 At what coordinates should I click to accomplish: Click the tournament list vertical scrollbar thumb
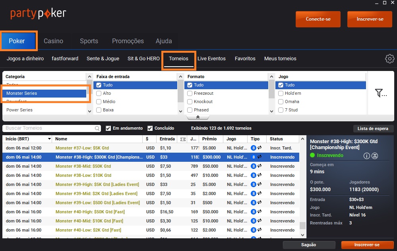302,226
